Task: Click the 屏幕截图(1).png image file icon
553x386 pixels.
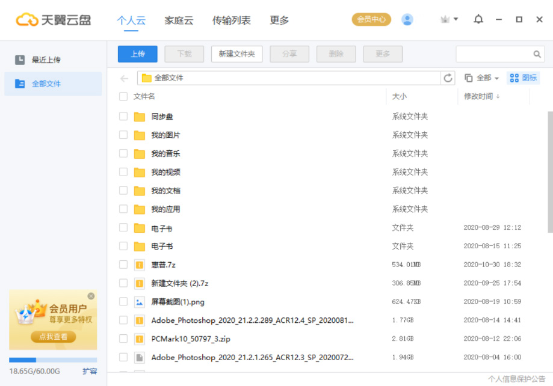Action: [x=140, y=302]
